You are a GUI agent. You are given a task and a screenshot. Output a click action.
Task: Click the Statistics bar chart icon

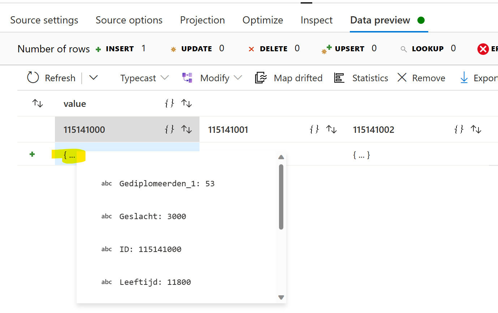pyautogui.click(x=339, y=78)
